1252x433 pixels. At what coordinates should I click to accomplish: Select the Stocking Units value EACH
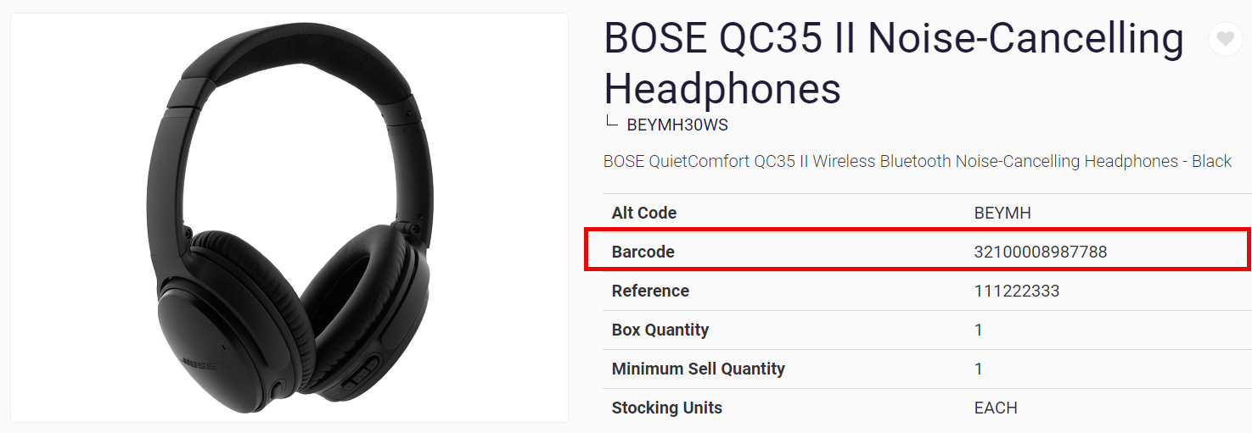pos(996,408)
